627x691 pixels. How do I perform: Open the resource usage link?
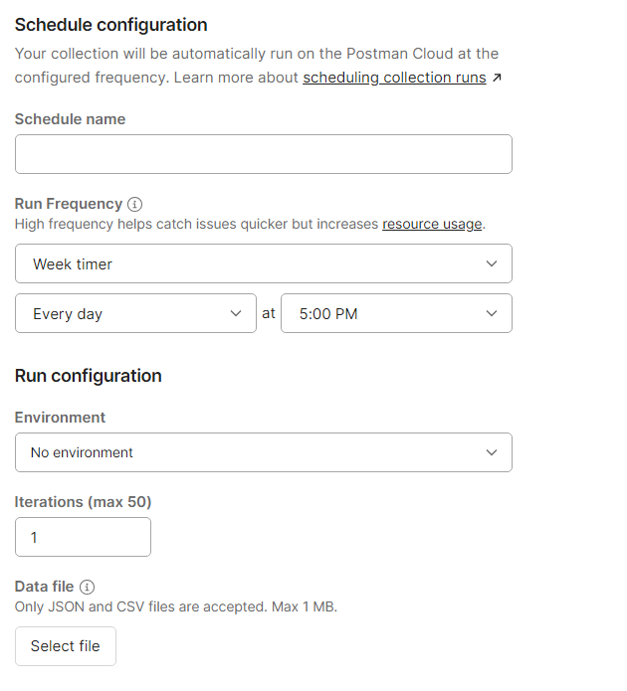(x=432, y=224)
